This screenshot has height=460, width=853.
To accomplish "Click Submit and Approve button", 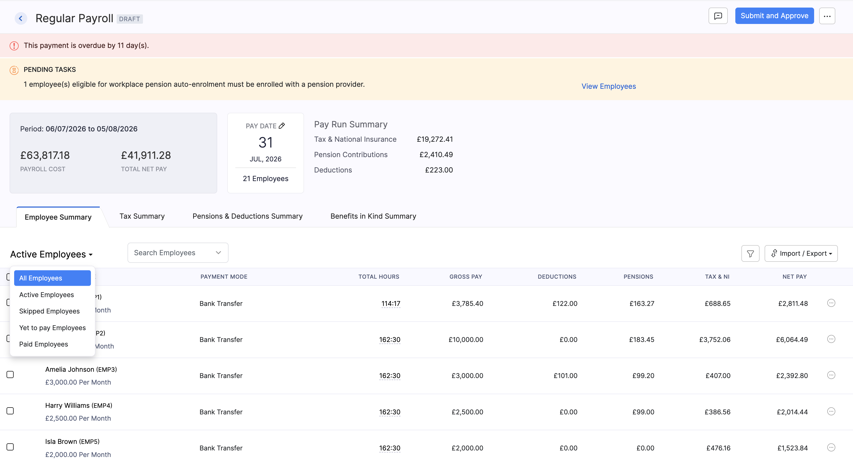I will pyautogui.click(x=774, y=16).
